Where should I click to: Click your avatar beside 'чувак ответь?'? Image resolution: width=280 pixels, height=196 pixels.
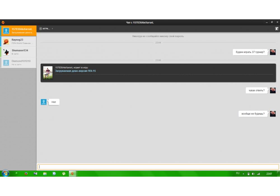click(x=273, y=90)
